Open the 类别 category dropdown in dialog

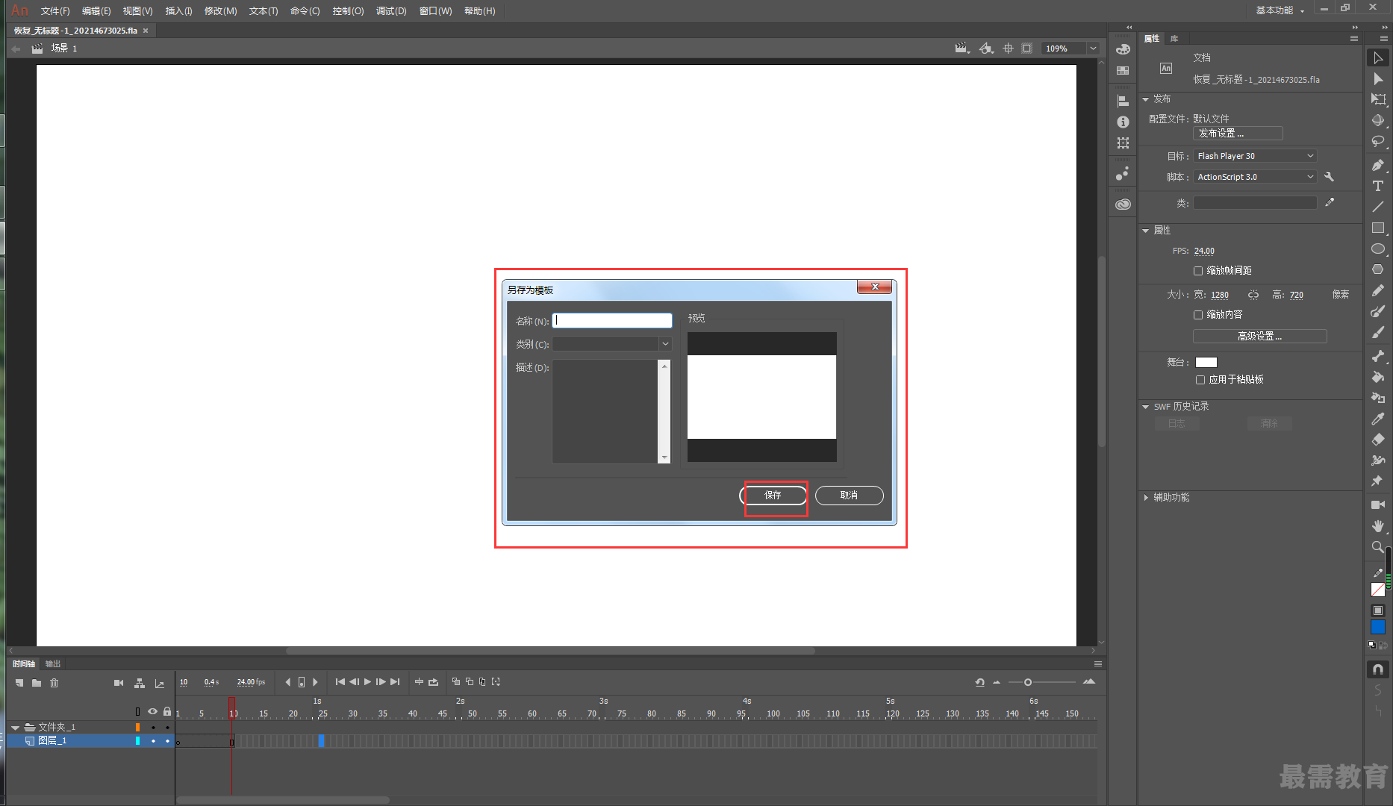point(664,344)
